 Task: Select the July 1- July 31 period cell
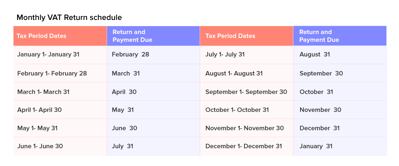(x=225, y=55)
